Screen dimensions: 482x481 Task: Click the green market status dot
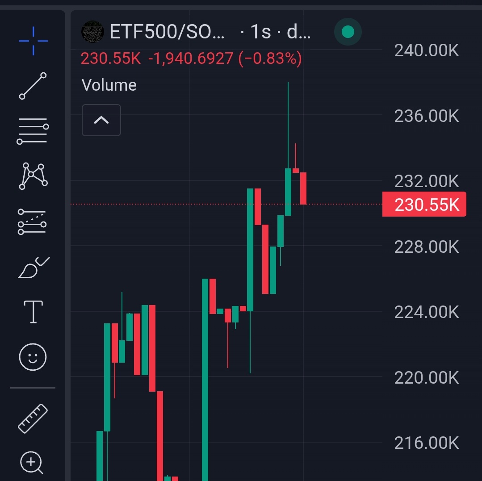[348, 32]
